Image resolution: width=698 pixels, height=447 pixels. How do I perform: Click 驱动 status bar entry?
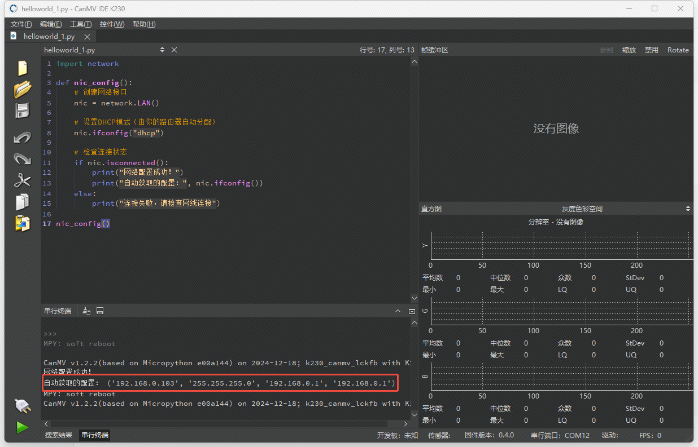[x=610, y=435]
